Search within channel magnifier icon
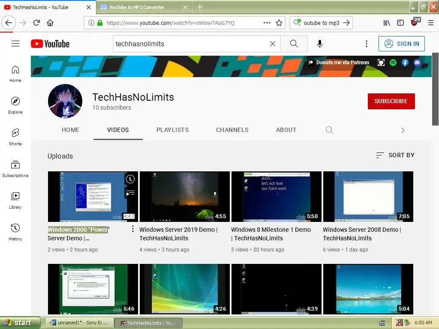Screen dimensions: 439x329 [x=330, y=130]
